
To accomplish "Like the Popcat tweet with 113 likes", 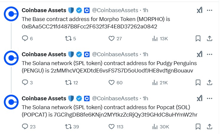I will tap(111, 127).
